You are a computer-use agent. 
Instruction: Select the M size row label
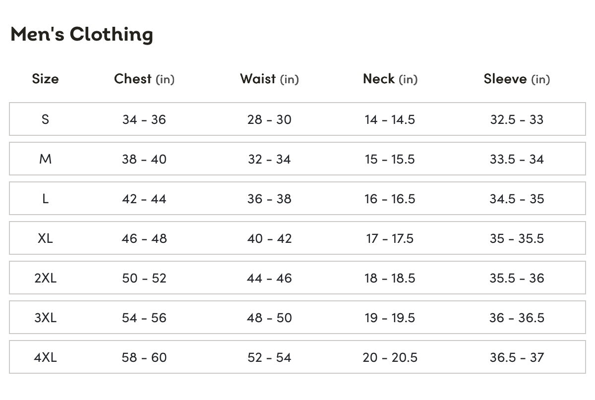coord(45,159)
